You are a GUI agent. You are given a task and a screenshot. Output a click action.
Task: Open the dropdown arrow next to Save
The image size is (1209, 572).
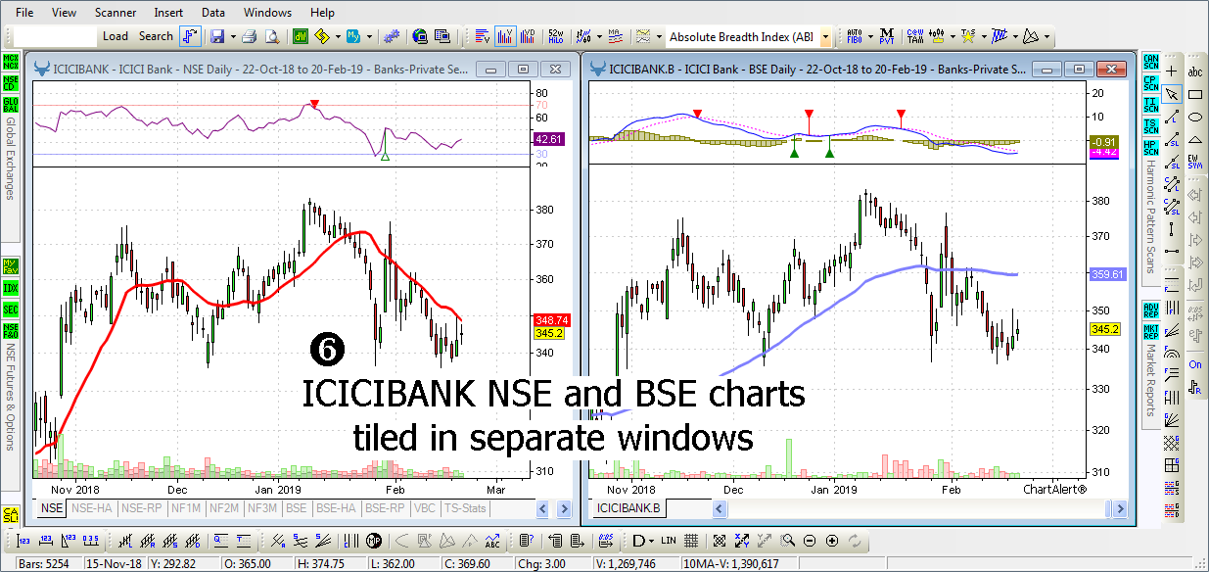click(231, 36)
